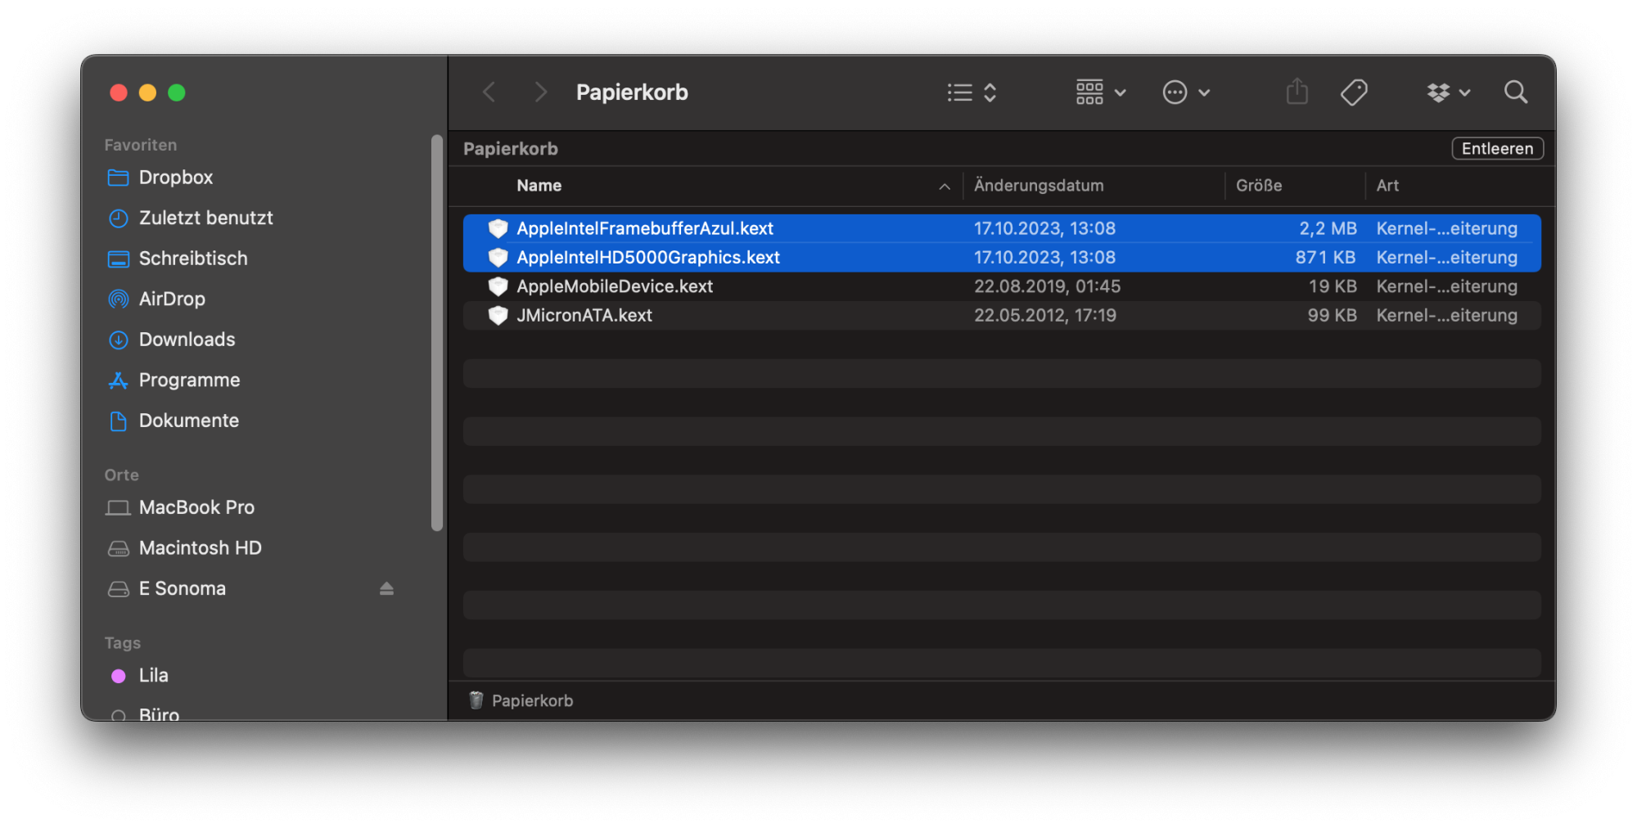Sort files by Größe column
This screenshot has width=1637, height=828.
point(1259,186)
